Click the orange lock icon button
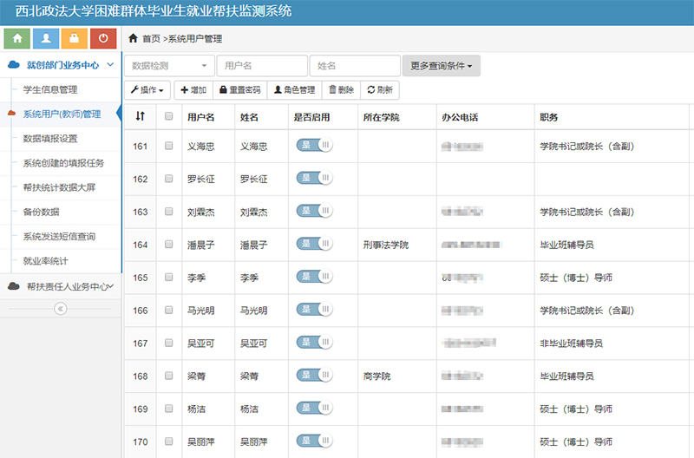Screen dimensions: 694x458 [75, 38]
